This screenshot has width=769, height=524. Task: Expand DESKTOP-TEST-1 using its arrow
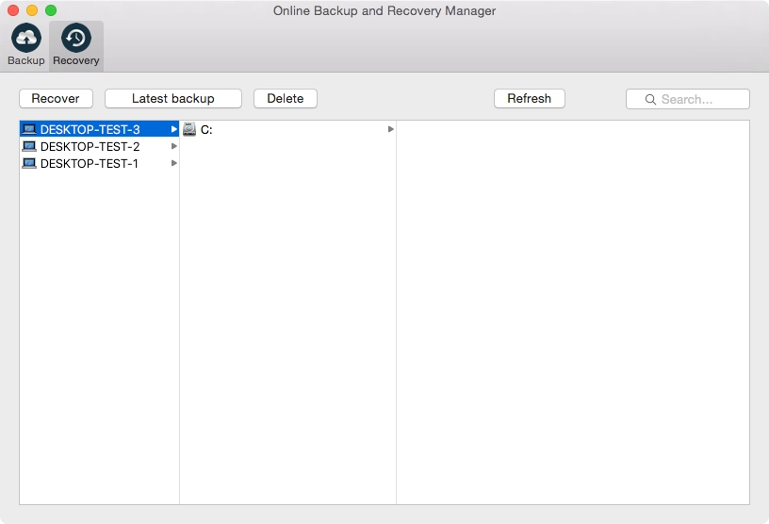[173, 163]
